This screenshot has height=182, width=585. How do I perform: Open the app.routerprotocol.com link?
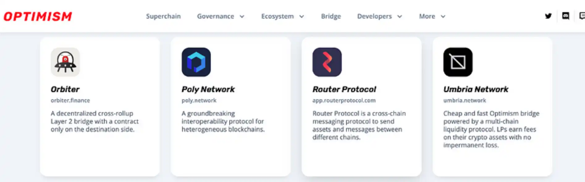tap(344, 101)
